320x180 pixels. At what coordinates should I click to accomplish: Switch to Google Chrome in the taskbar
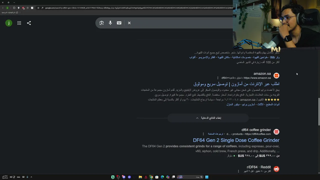(x=151, y=177)
